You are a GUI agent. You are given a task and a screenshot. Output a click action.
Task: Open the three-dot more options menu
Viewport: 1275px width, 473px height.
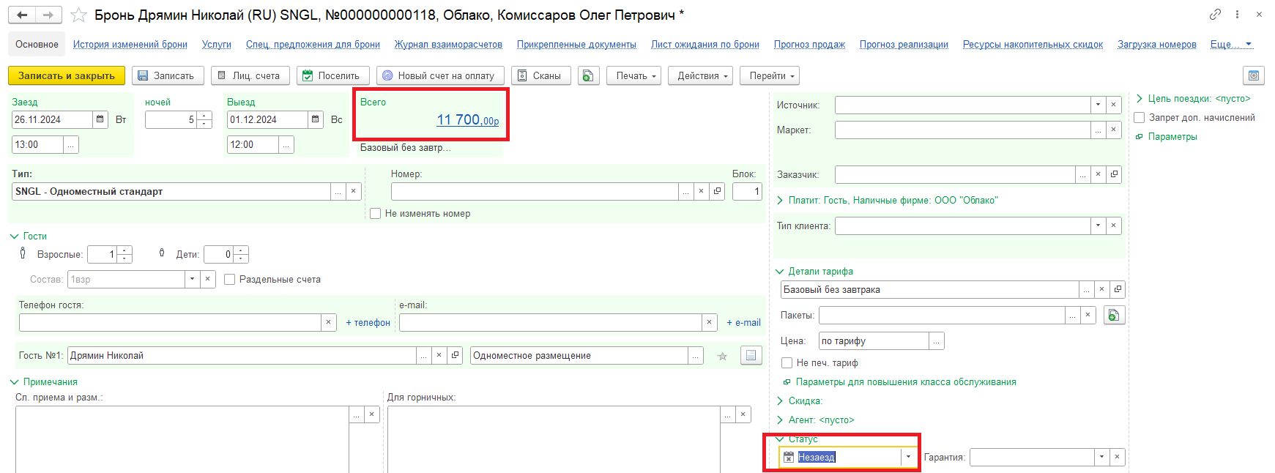coord(1237,14)
